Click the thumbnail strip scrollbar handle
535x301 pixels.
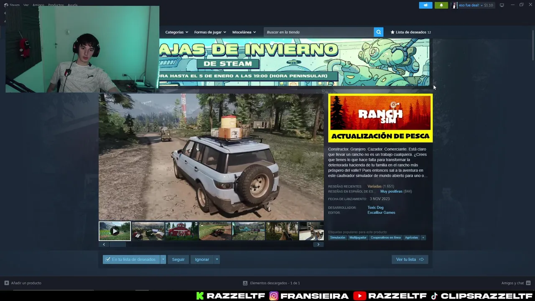coord(117,244)
